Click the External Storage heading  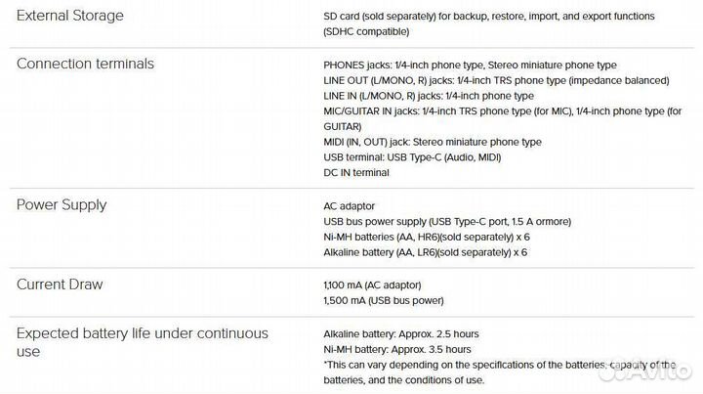[x=72, y=16]
